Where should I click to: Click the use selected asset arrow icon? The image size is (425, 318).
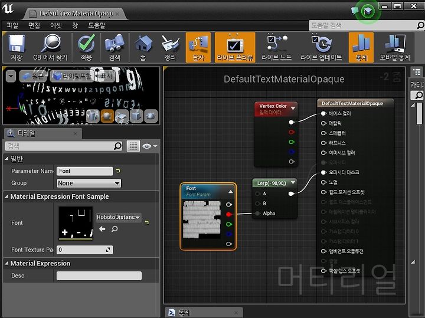click(102, 229)
